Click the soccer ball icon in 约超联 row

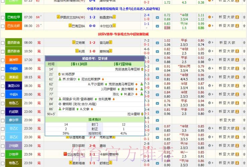[210, 112]
